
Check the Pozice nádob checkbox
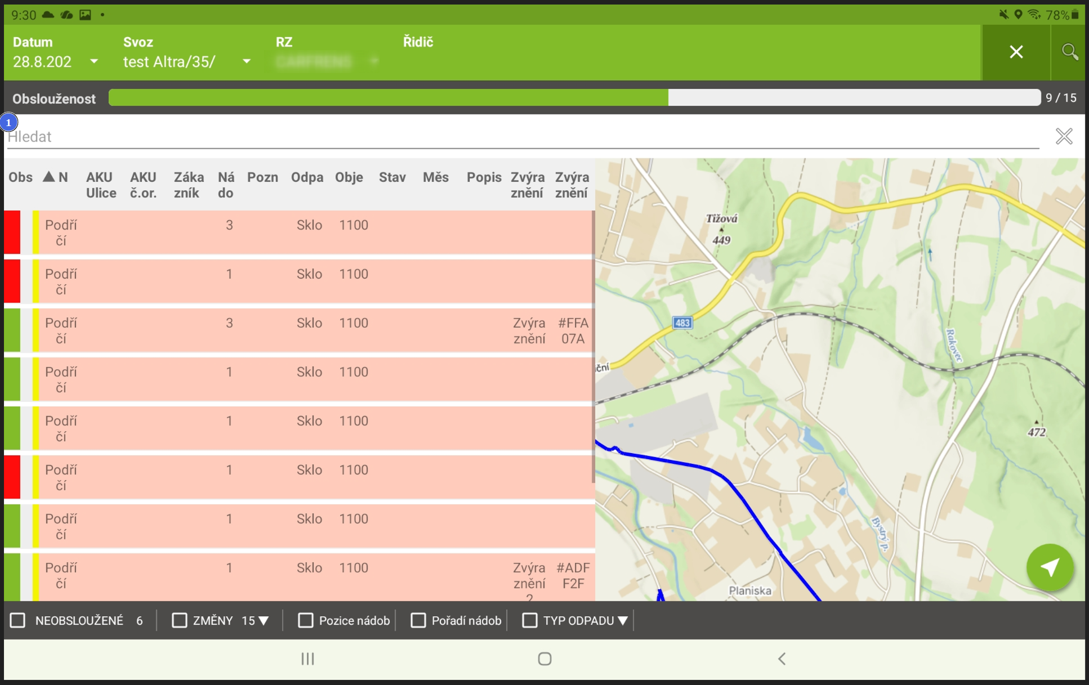point(306,620)
